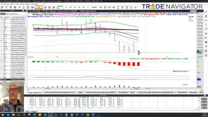Click the expand vertical scale icon
This screenshot has height=117, width=208.
point(123,7)
